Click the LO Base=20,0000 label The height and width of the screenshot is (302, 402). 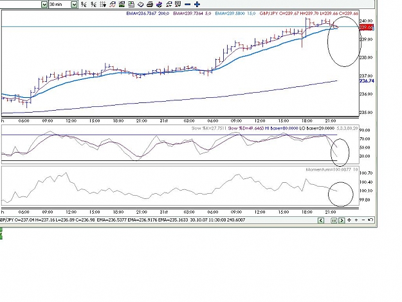tap(317, 128)
